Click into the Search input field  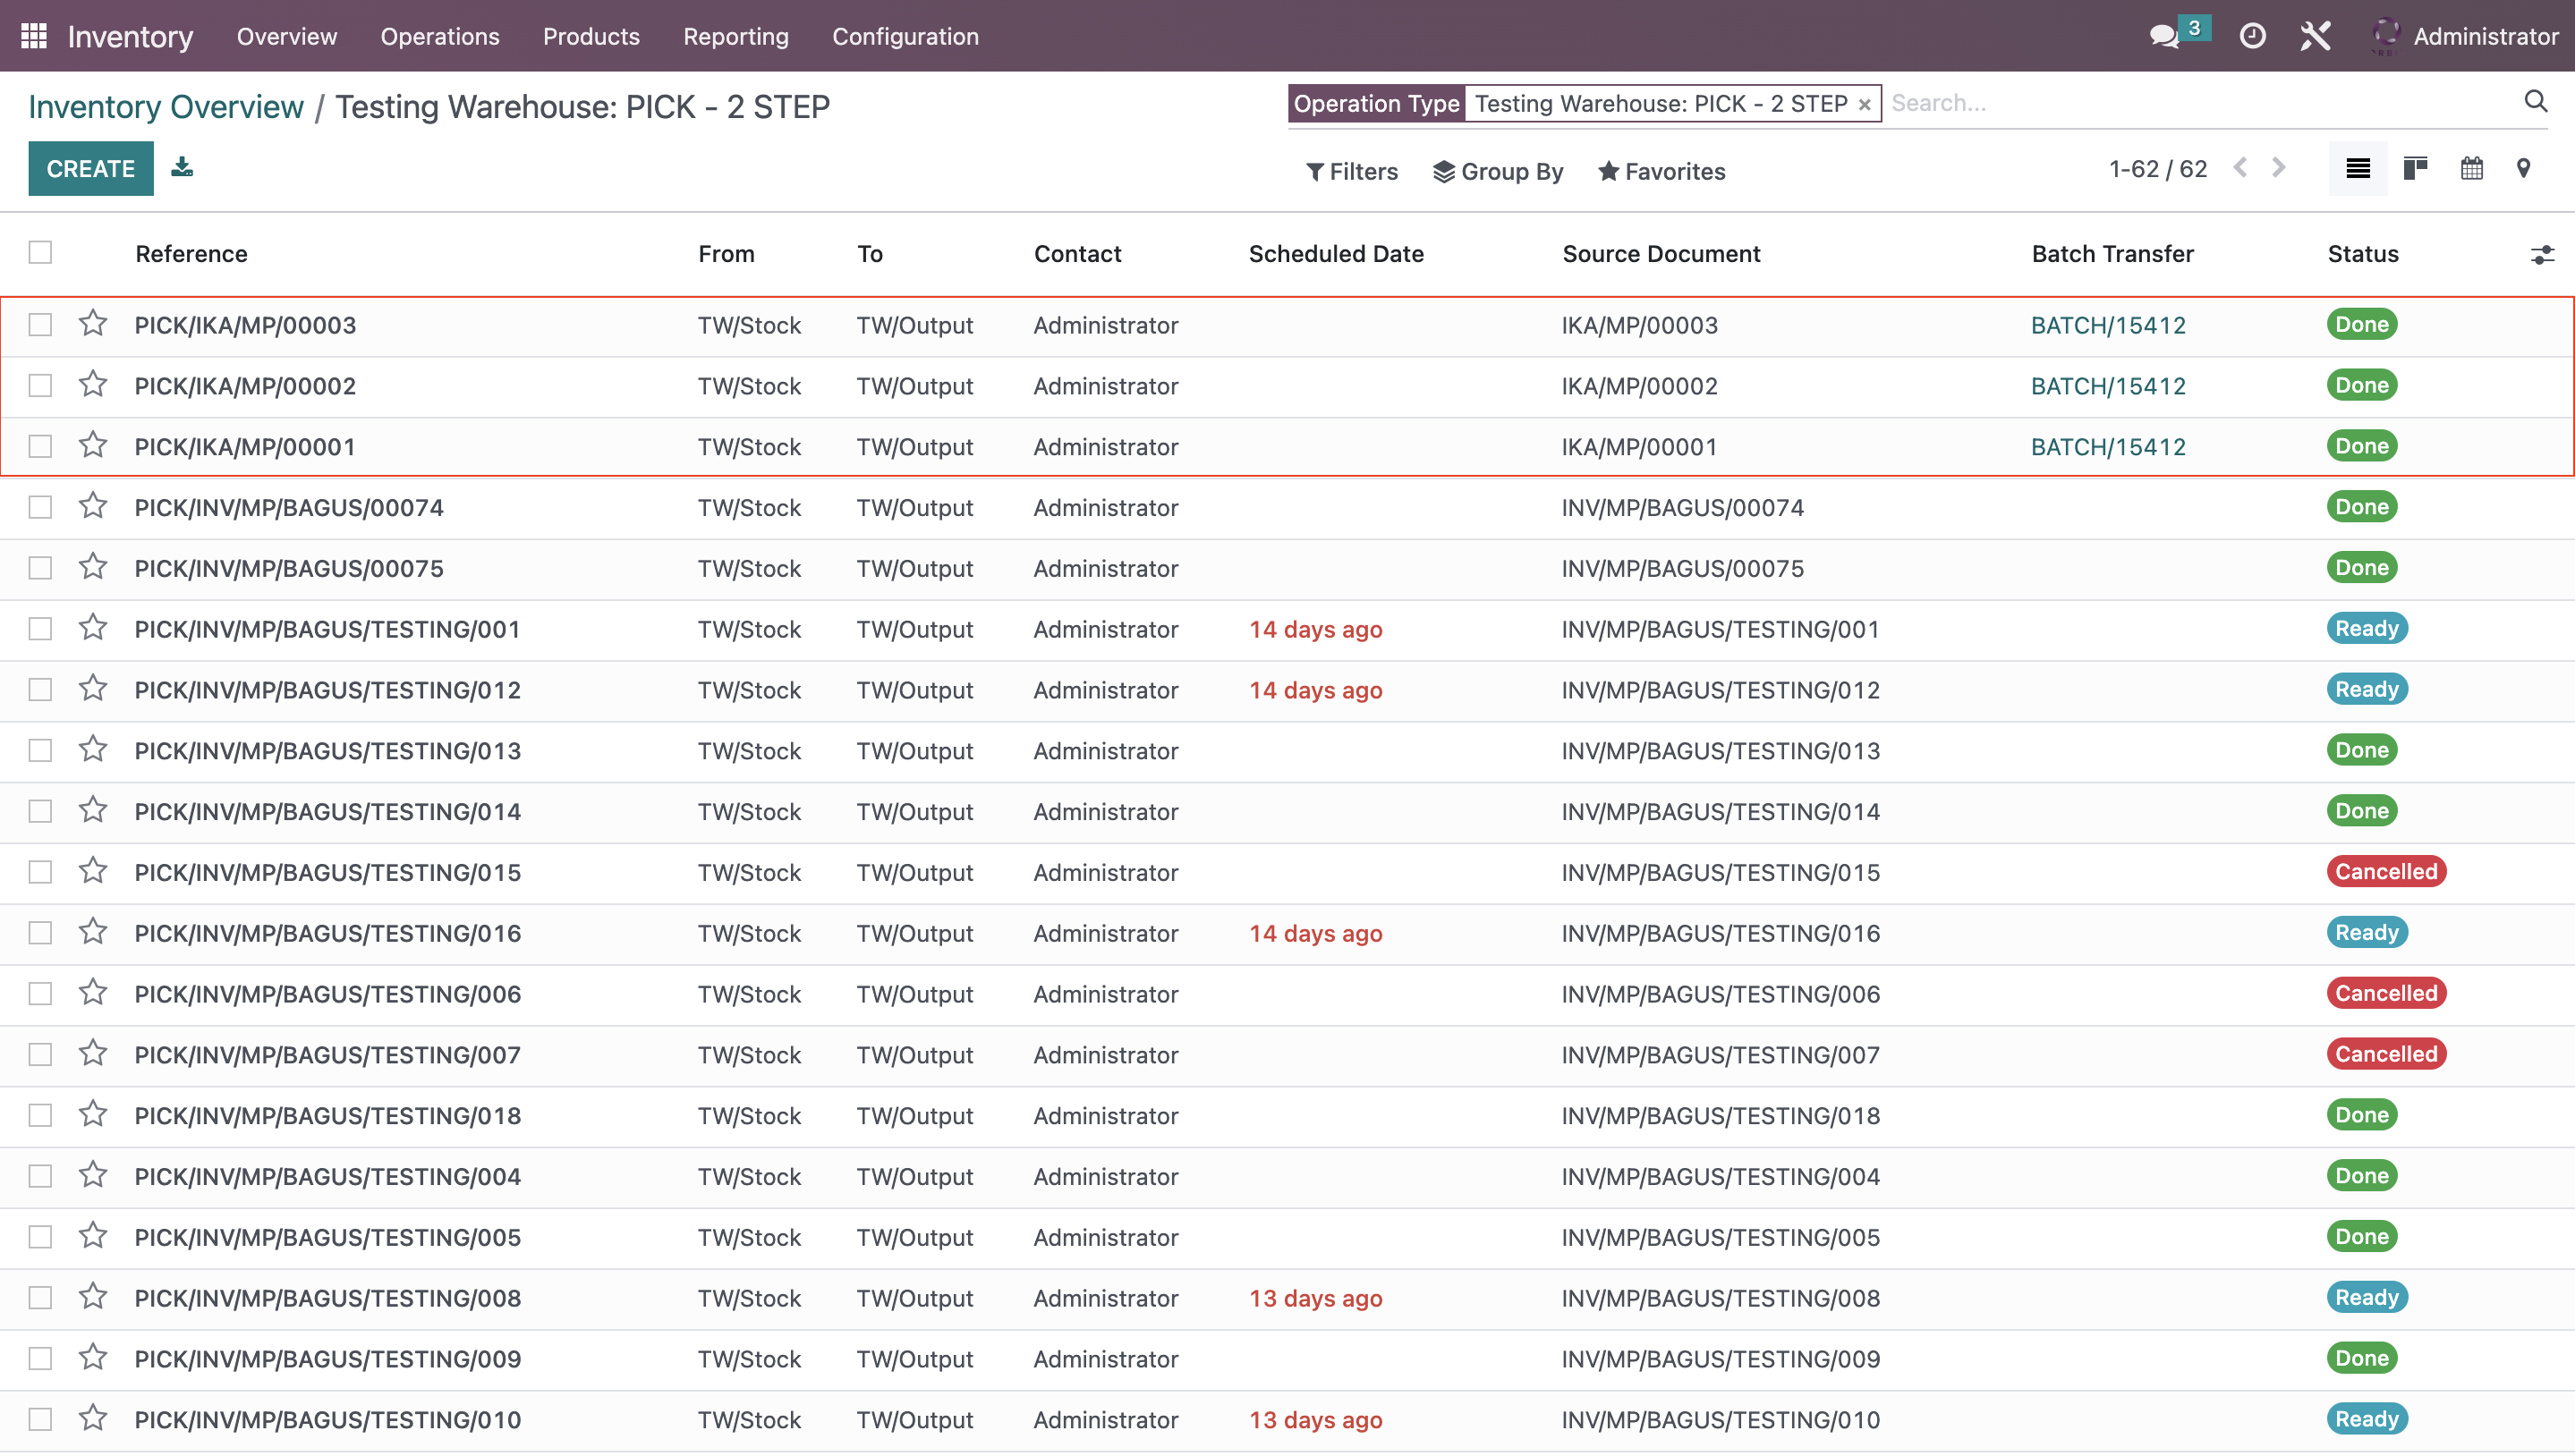2201,103
